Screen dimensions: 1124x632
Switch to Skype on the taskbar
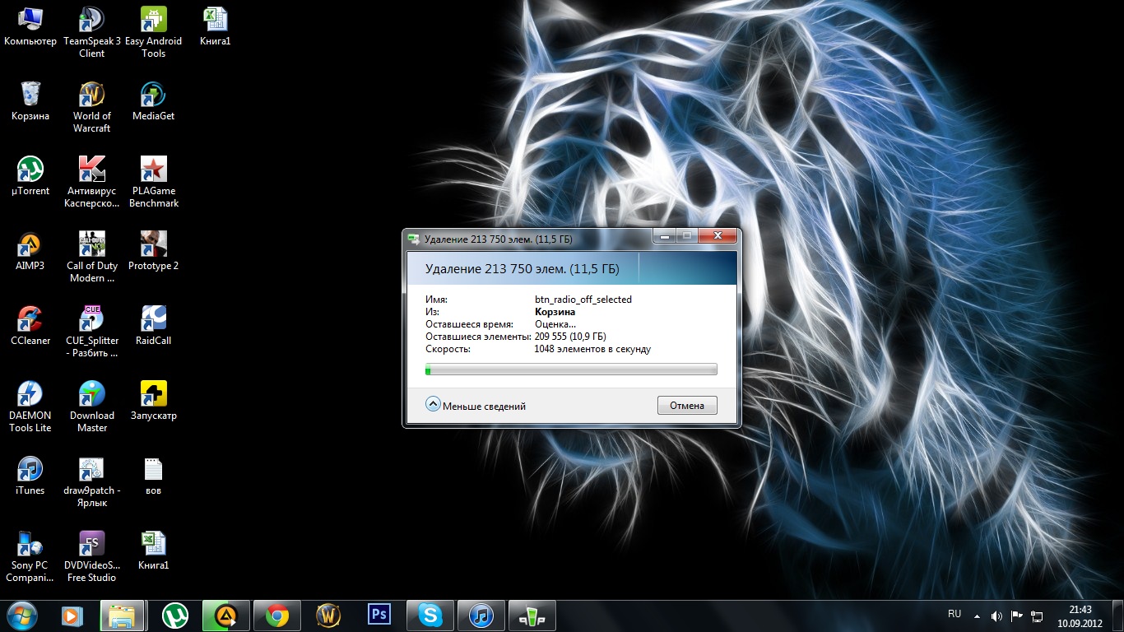[430, 615]
